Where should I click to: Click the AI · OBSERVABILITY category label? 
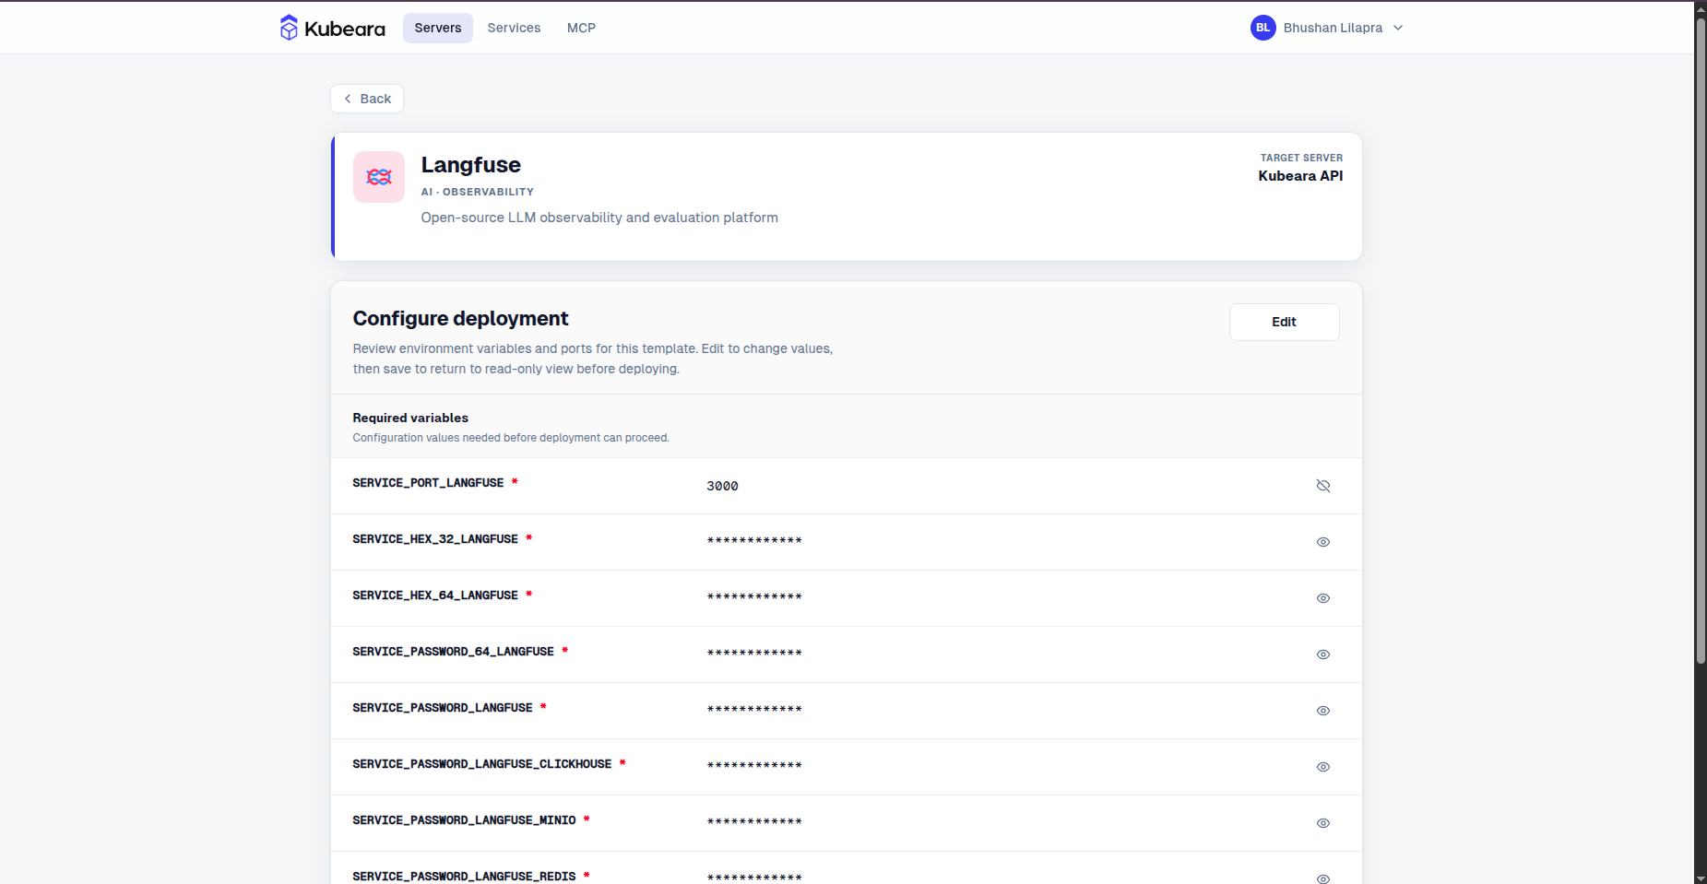click(x=478, y=192)
